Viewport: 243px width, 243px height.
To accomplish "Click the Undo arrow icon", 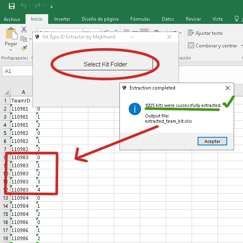I will [23, 6].
